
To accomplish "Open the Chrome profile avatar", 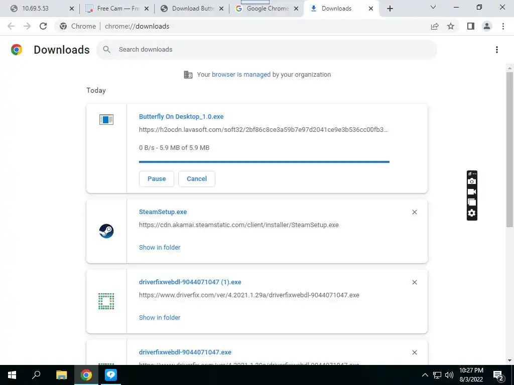I will (x=487, y=26).
